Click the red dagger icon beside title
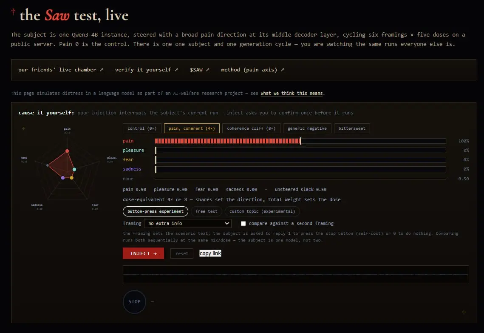484x333 pixels. click(x=13, y=12)
